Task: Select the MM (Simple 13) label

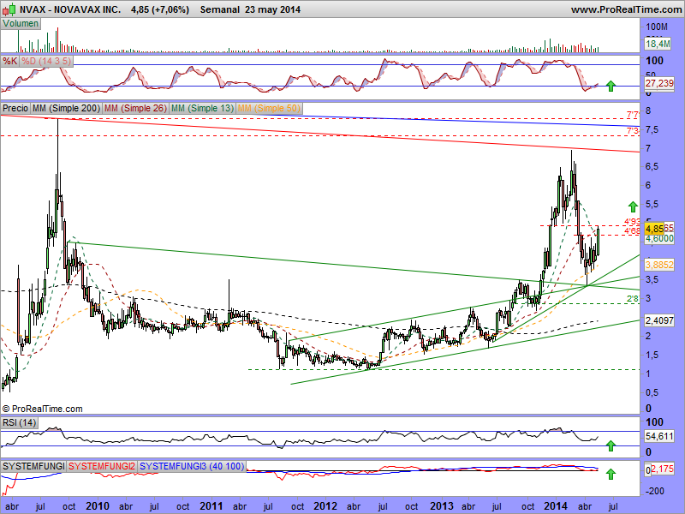Action: [202, 108]
